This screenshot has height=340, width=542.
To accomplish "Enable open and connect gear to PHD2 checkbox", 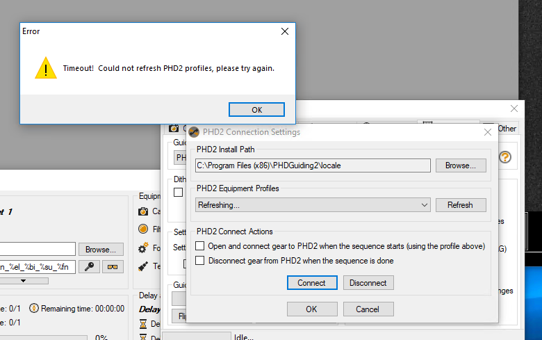I will coord(200,246).
